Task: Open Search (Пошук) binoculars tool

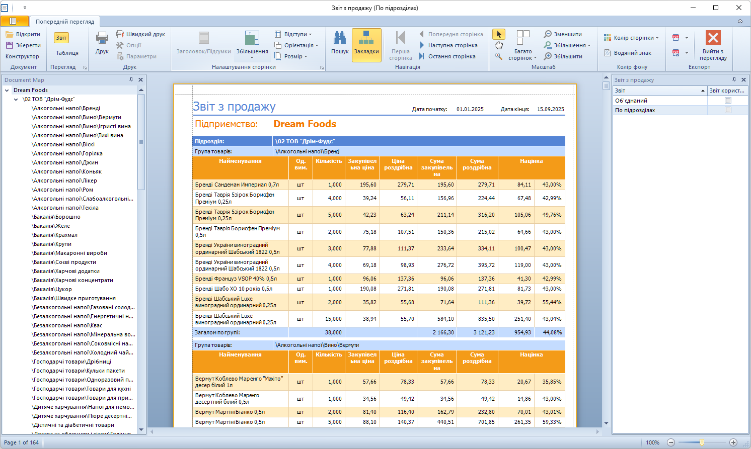Action: pos(340,38)
